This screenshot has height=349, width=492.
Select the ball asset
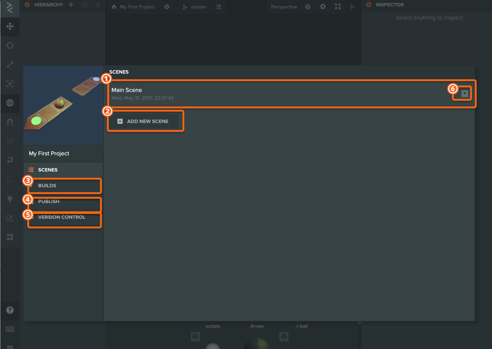click(x=304, y=326)
